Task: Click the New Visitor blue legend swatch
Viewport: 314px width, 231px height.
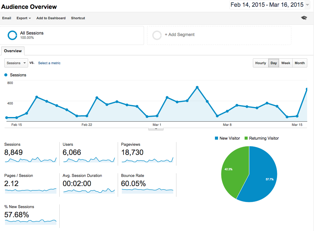Action: point(216,138)
